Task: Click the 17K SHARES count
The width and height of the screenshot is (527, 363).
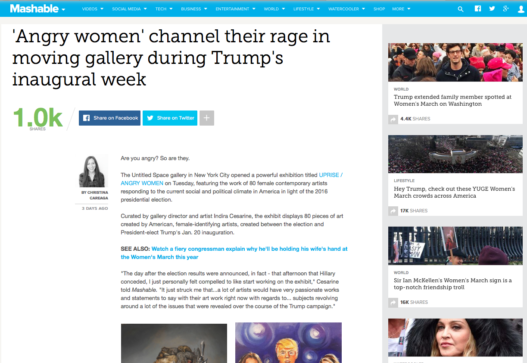Action: click(414, 211)
